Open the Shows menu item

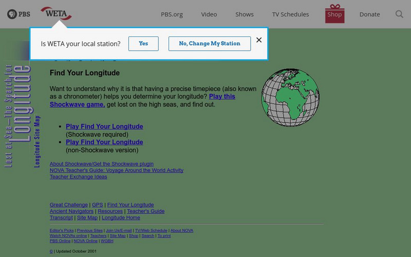[245, 14]
